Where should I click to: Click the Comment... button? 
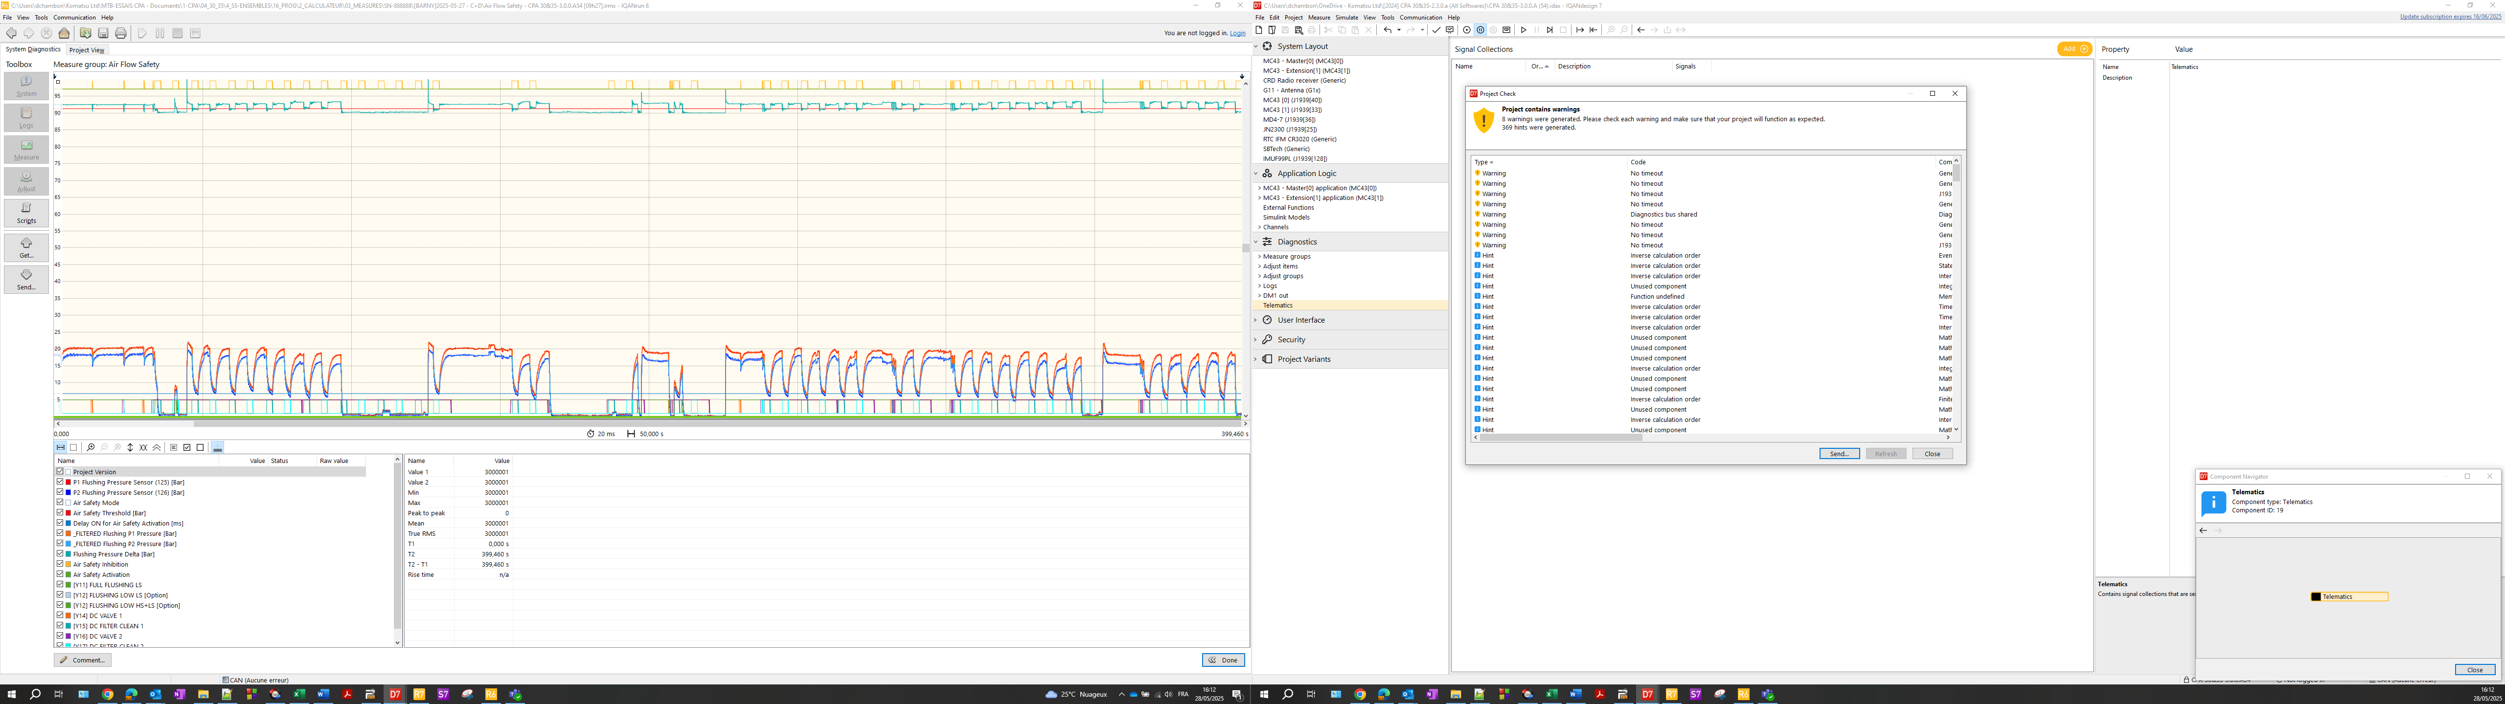(83, 660)
